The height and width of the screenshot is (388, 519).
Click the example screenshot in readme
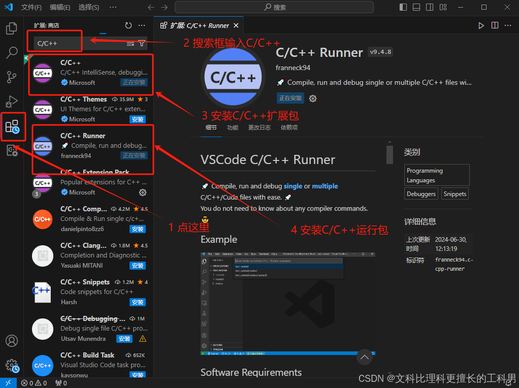point(287,303)
